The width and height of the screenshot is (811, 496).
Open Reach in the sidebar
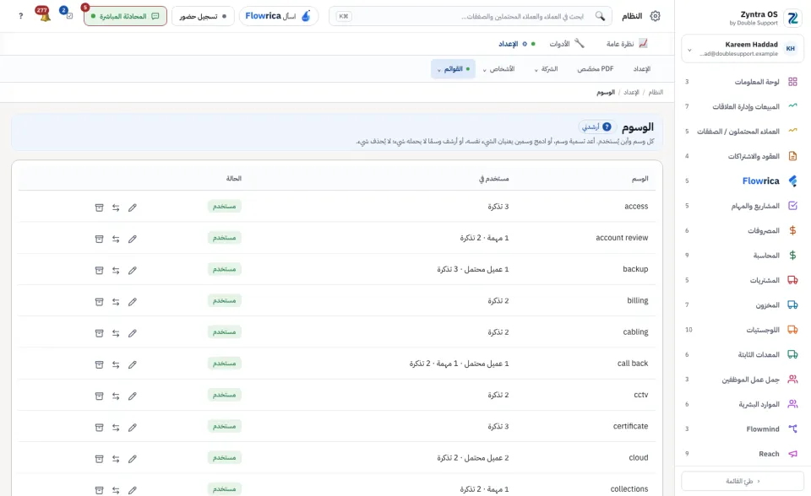click(x=741, y=454)
